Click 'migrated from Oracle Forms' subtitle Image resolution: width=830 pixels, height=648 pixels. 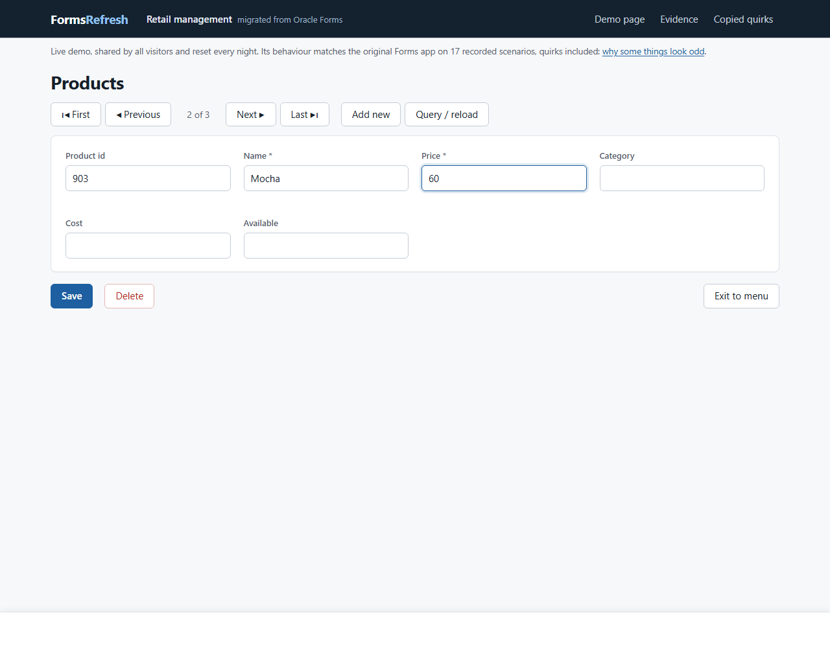click(x=290, y=20)
